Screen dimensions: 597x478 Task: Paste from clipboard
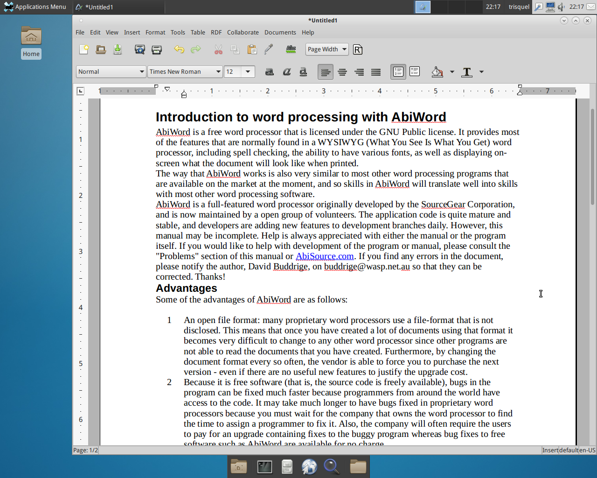point(252,49)
